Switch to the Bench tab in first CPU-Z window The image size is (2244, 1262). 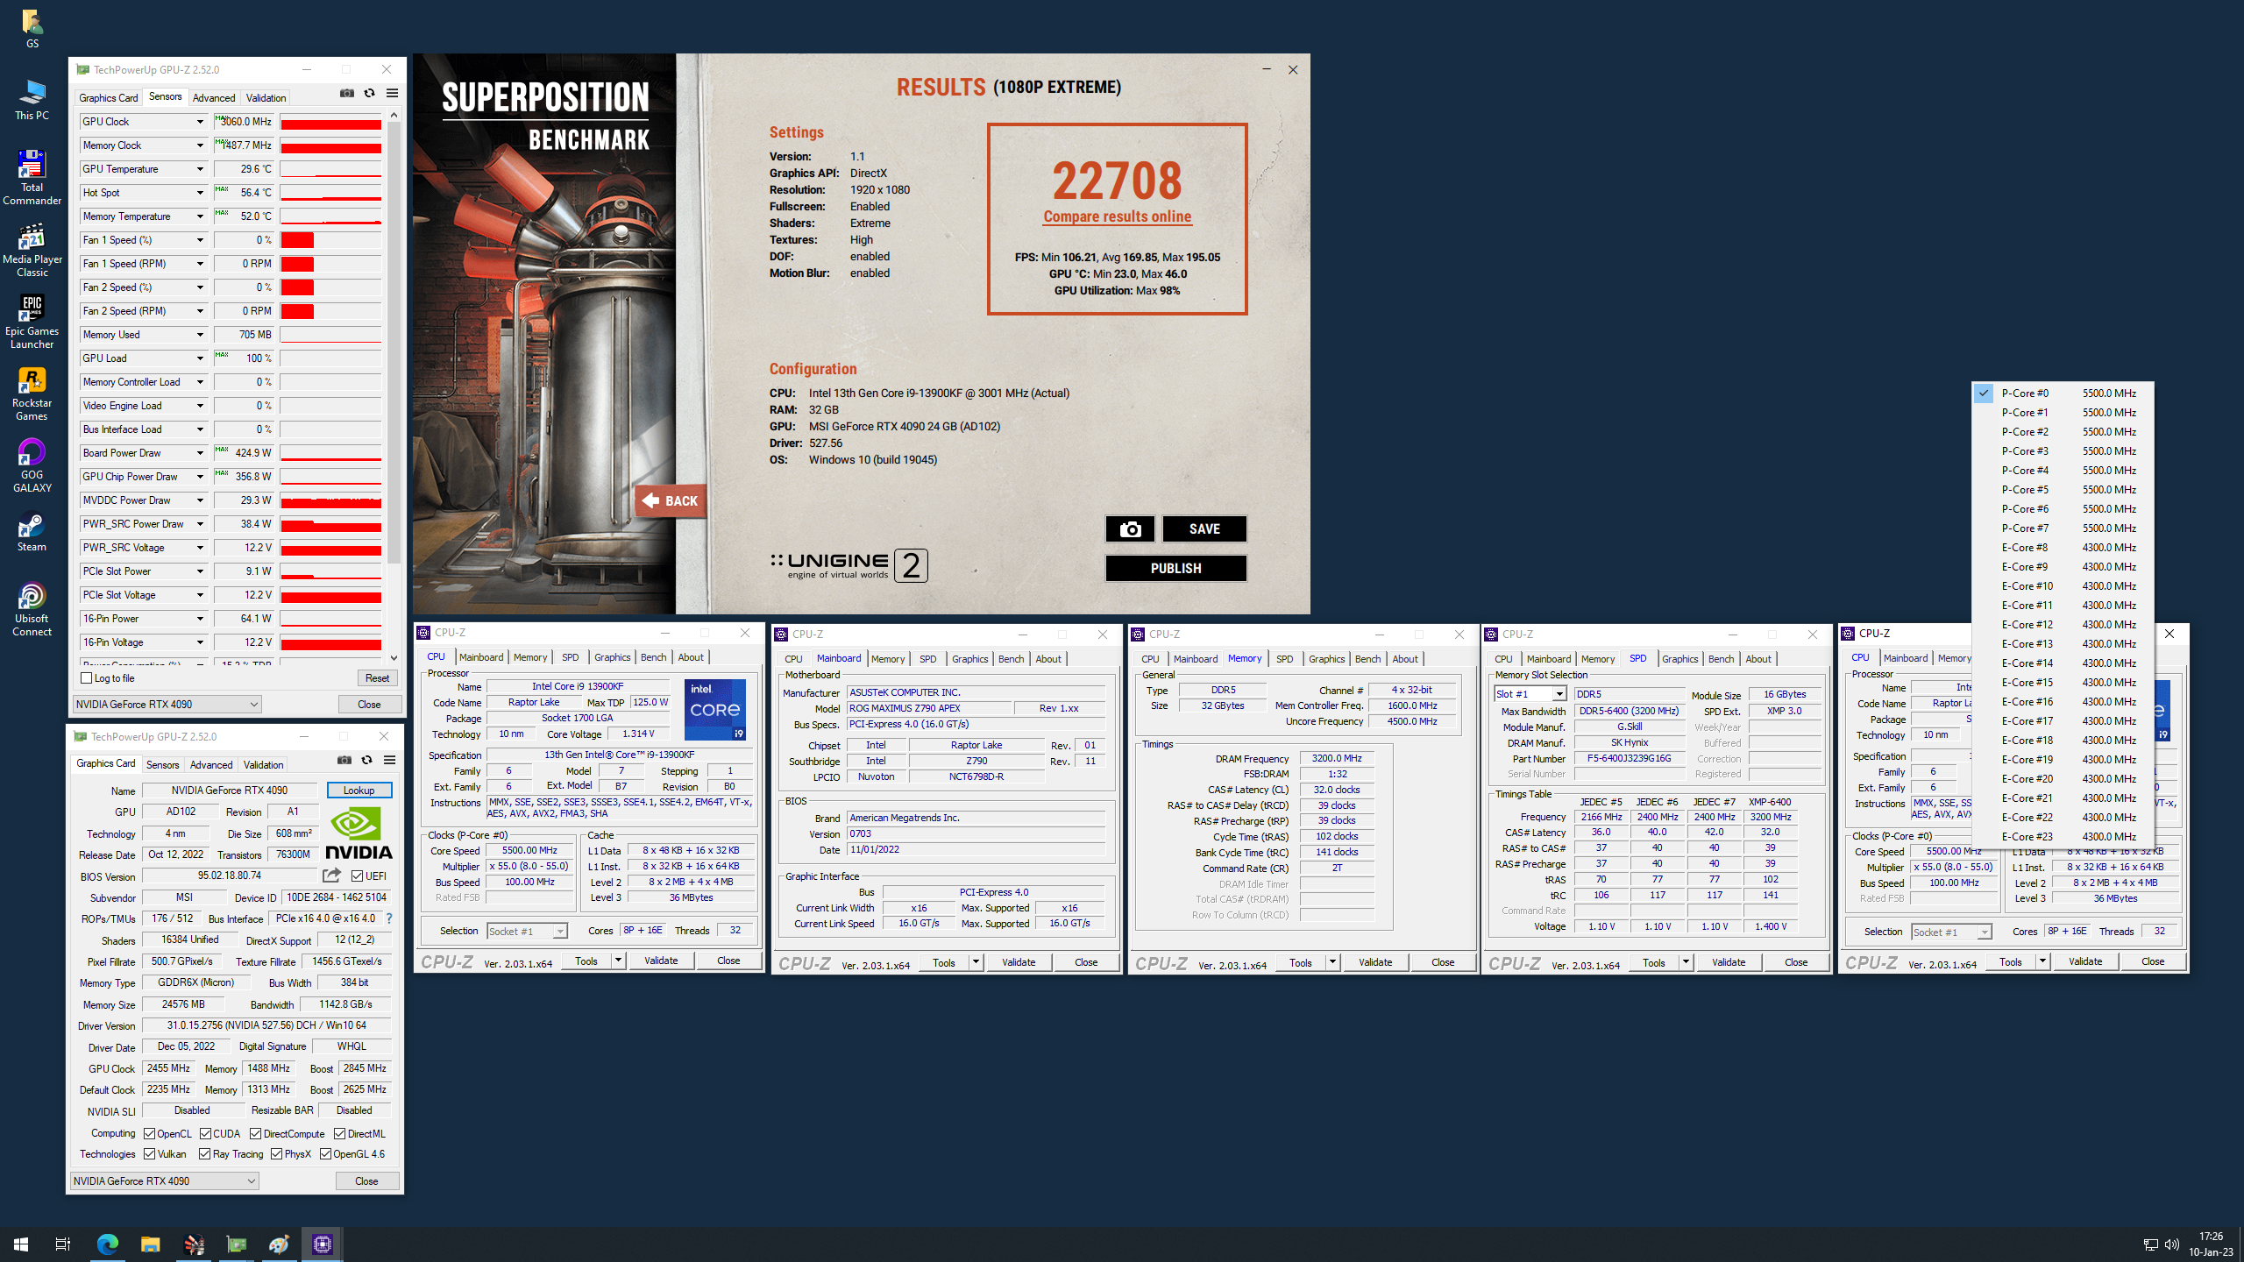[652, 657]
